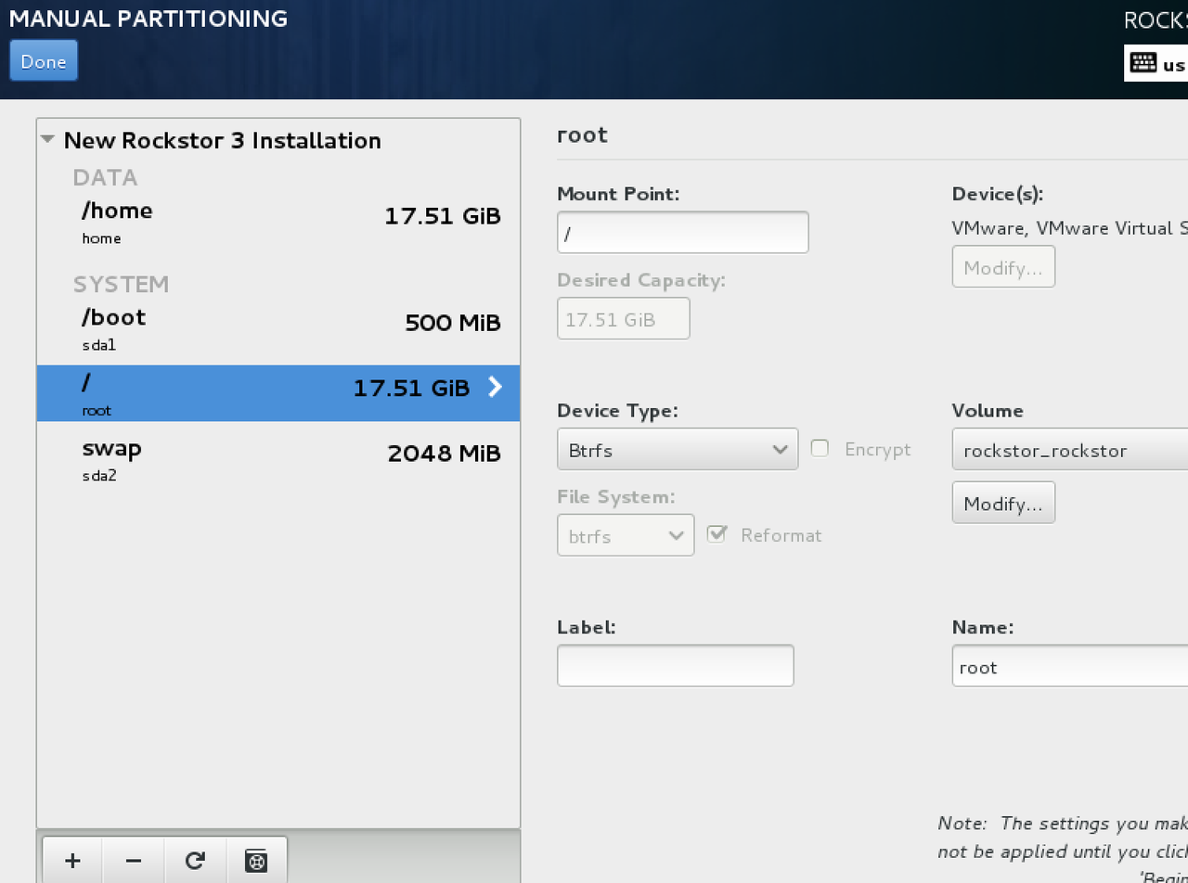Click the arrow on selected root row
Image resolution: width=1188 pixels, height=883 pixels.
click(495, 387)
